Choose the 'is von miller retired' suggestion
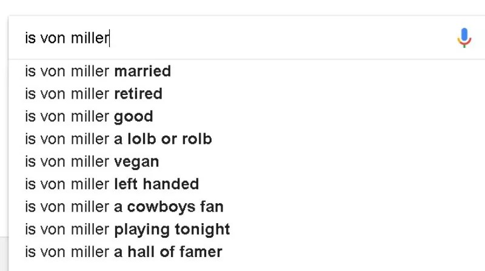Image resolution: width=485 pixels, height=271 pixels. click(x=93, y=94)
